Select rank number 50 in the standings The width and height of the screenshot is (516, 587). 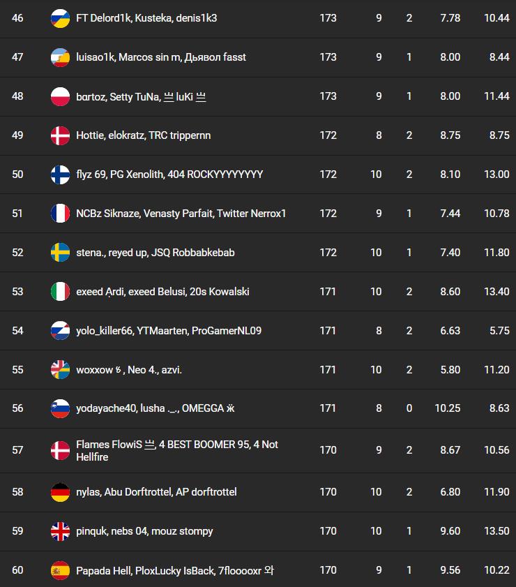tap(17, 174)
